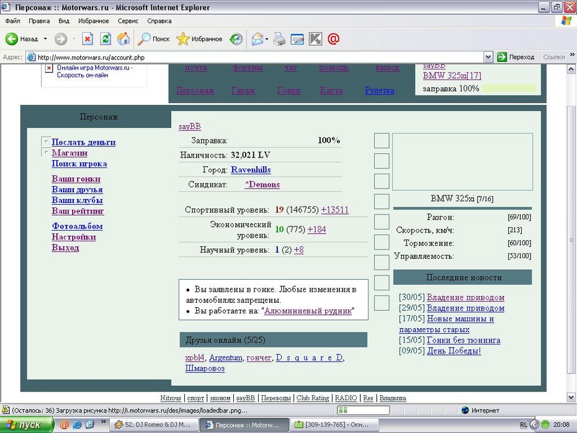This screenshot has height=433, width=577.
Task: Click the Edit page toolbar icon
Action: [297, 38]
